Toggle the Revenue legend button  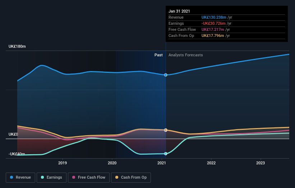click(20, 178)
